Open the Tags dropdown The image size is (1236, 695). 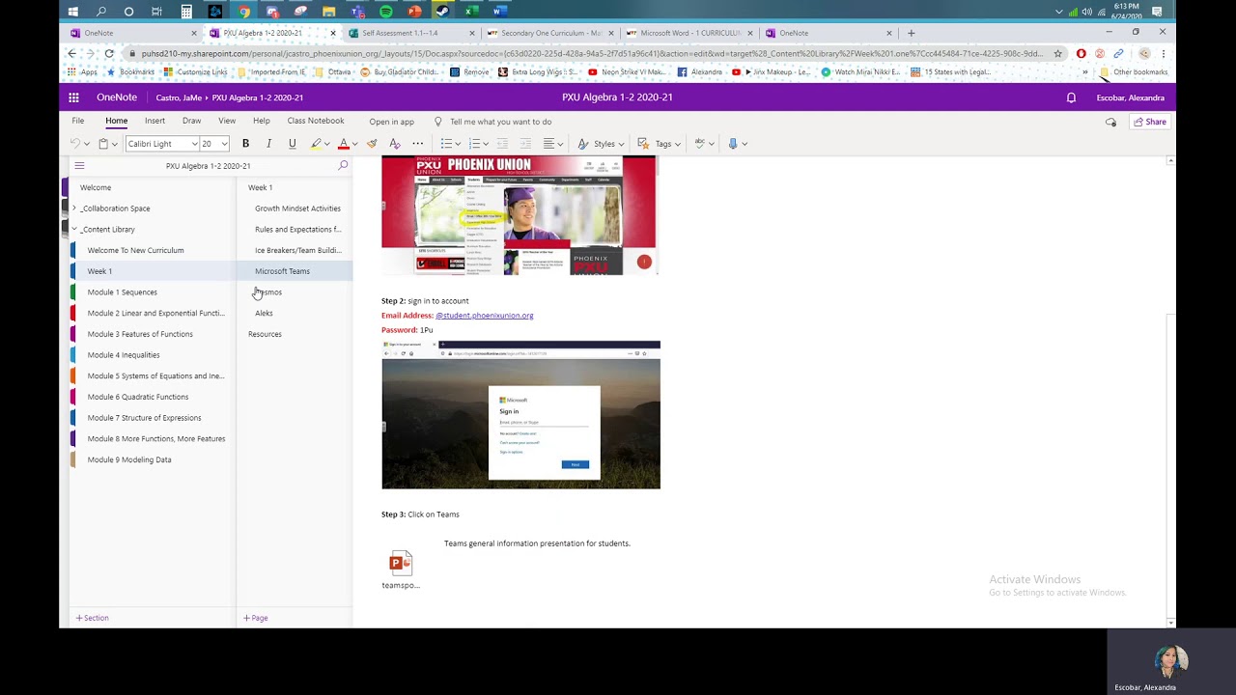point(659,144)
